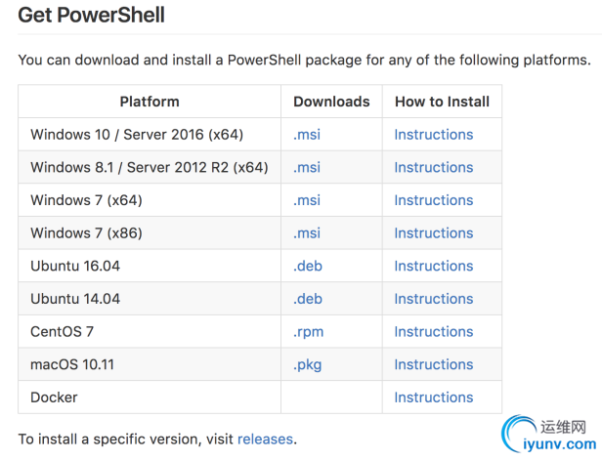Open Instructions for Windows 8.1 / Server 2012 R2
The image size is (602, 460).
[x=433, y=168]
